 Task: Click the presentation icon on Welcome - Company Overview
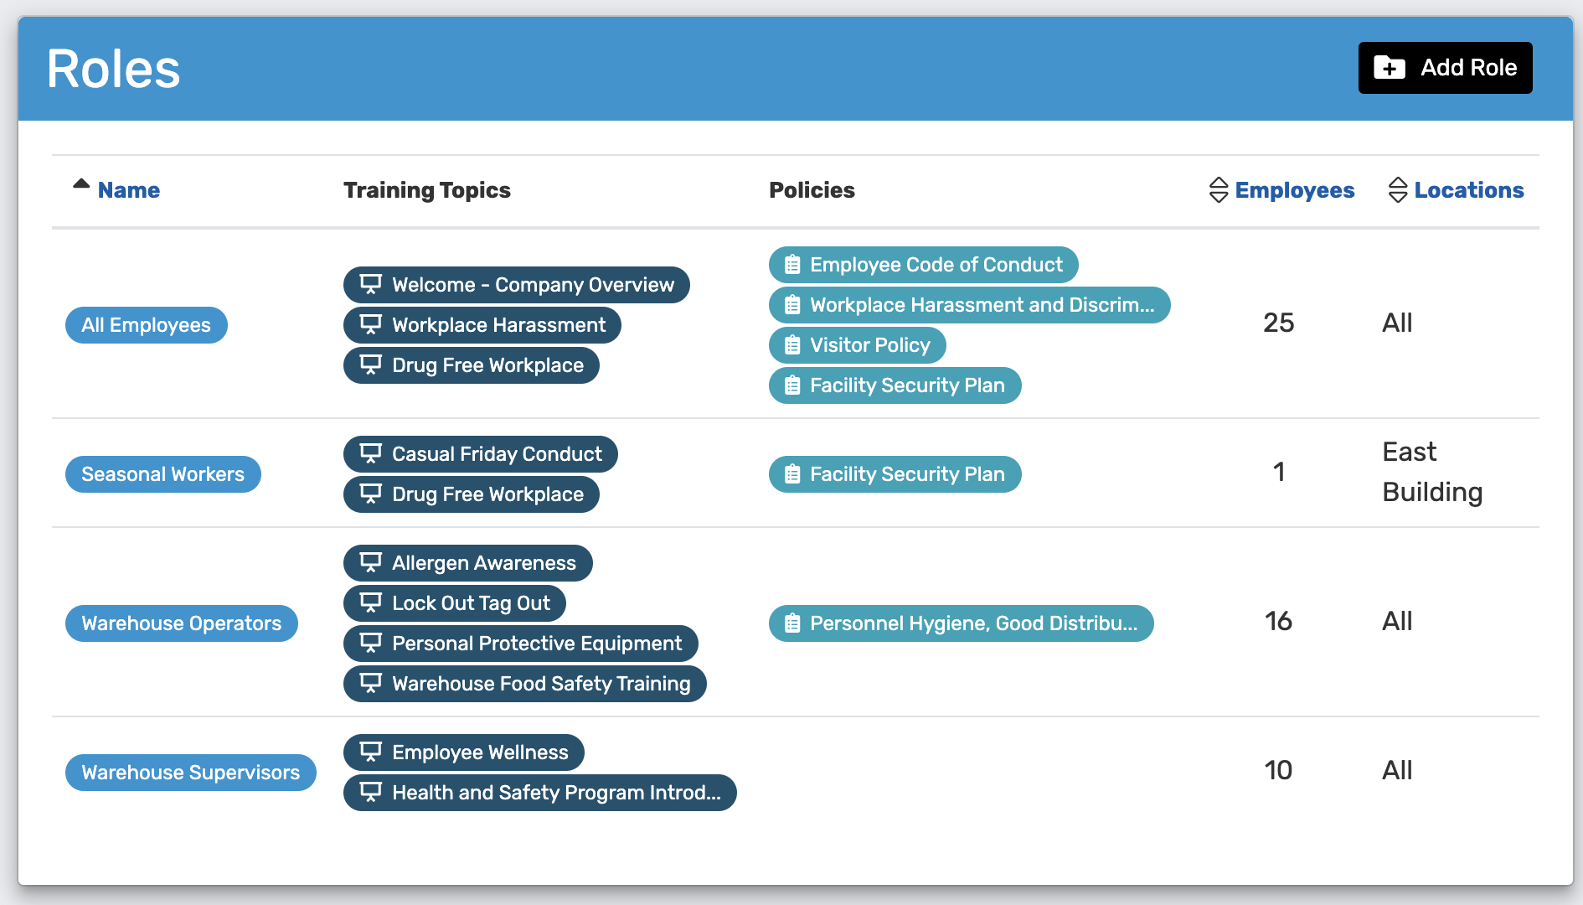pyautogui.click(x=370, y=284)
